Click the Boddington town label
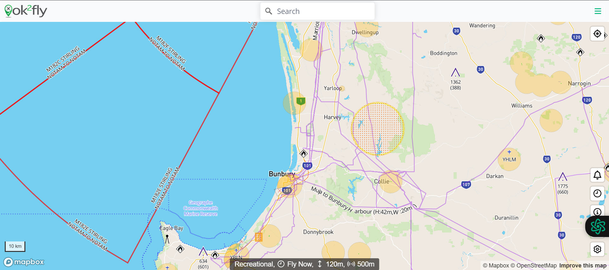Screen dimensions: 609x270 click(444, 53)
